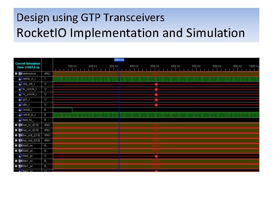273x204 pixels.
Task: Click the gsr_r signal icon
Action: coord(20,100)
